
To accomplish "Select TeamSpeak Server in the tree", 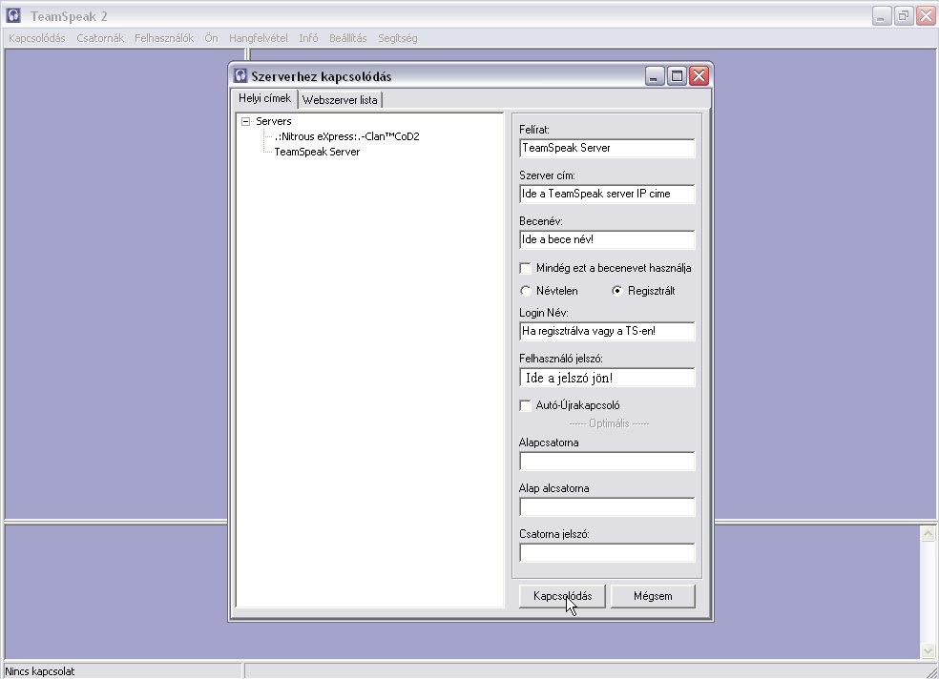I will (x=317, y=152).
